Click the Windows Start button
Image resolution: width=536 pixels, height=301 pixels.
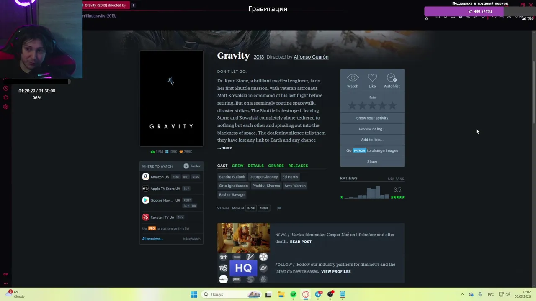194,294
